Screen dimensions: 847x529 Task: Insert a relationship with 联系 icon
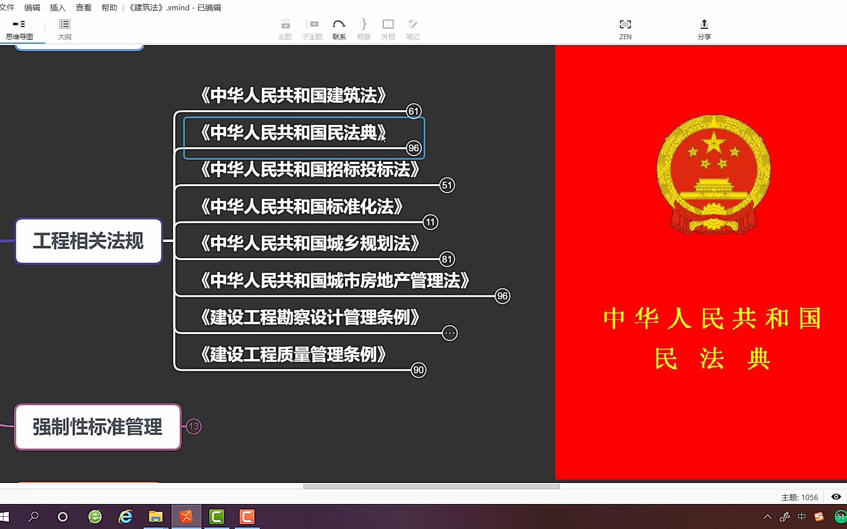pyautogui.click(x=339, y=30)
